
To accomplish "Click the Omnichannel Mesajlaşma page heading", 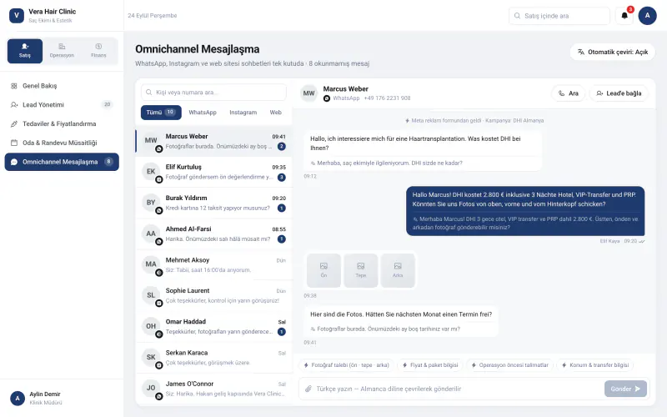I will point(198,49).
